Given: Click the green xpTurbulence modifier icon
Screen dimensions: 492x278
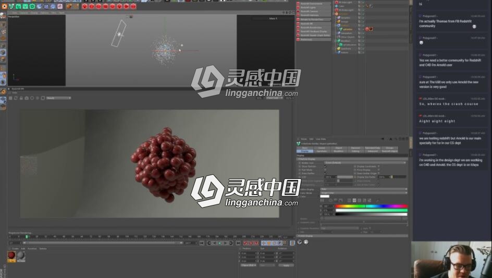Looking at the screenshot, I should [341, 45].
